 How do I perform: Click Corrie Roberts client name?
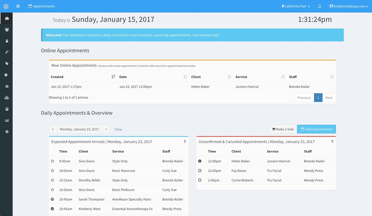click(x=242, y=180)
